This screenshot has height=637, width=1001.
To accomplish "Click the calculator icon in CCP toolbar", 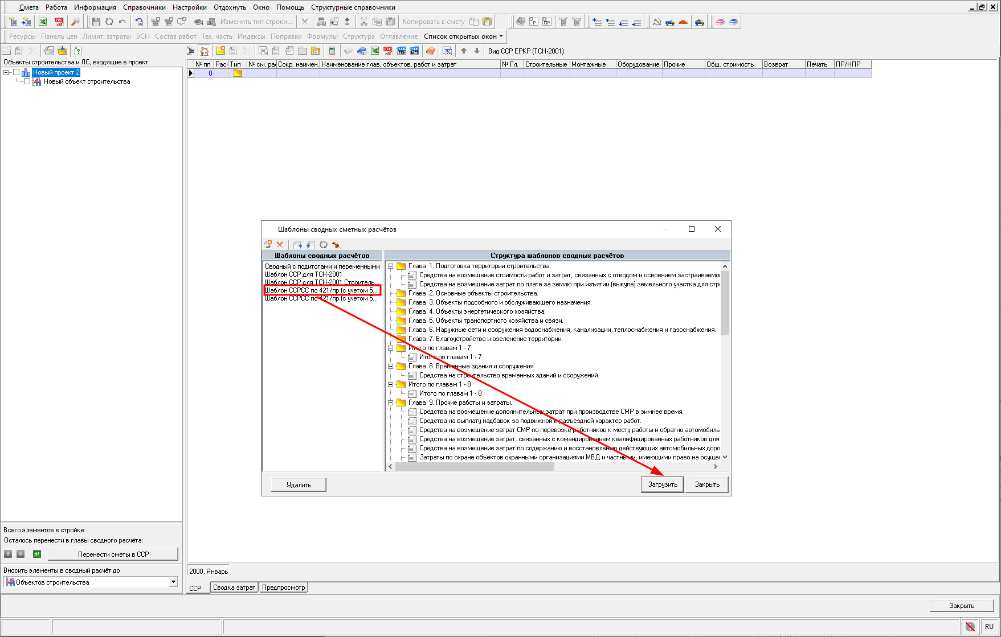I will 332,51.
